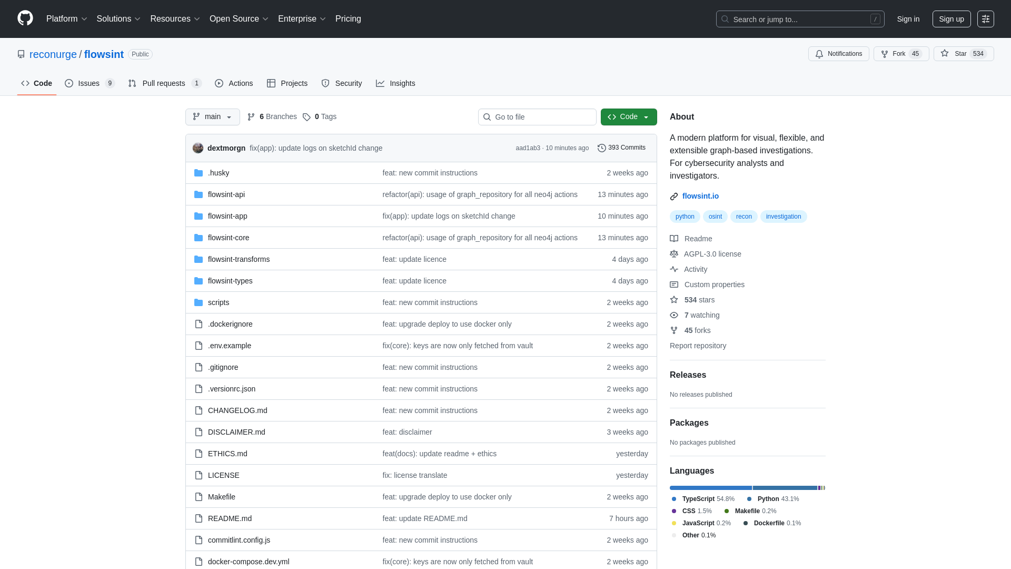Open the main branch selector dropdown
Viewport: 1011px width, 569px height.
212,117
